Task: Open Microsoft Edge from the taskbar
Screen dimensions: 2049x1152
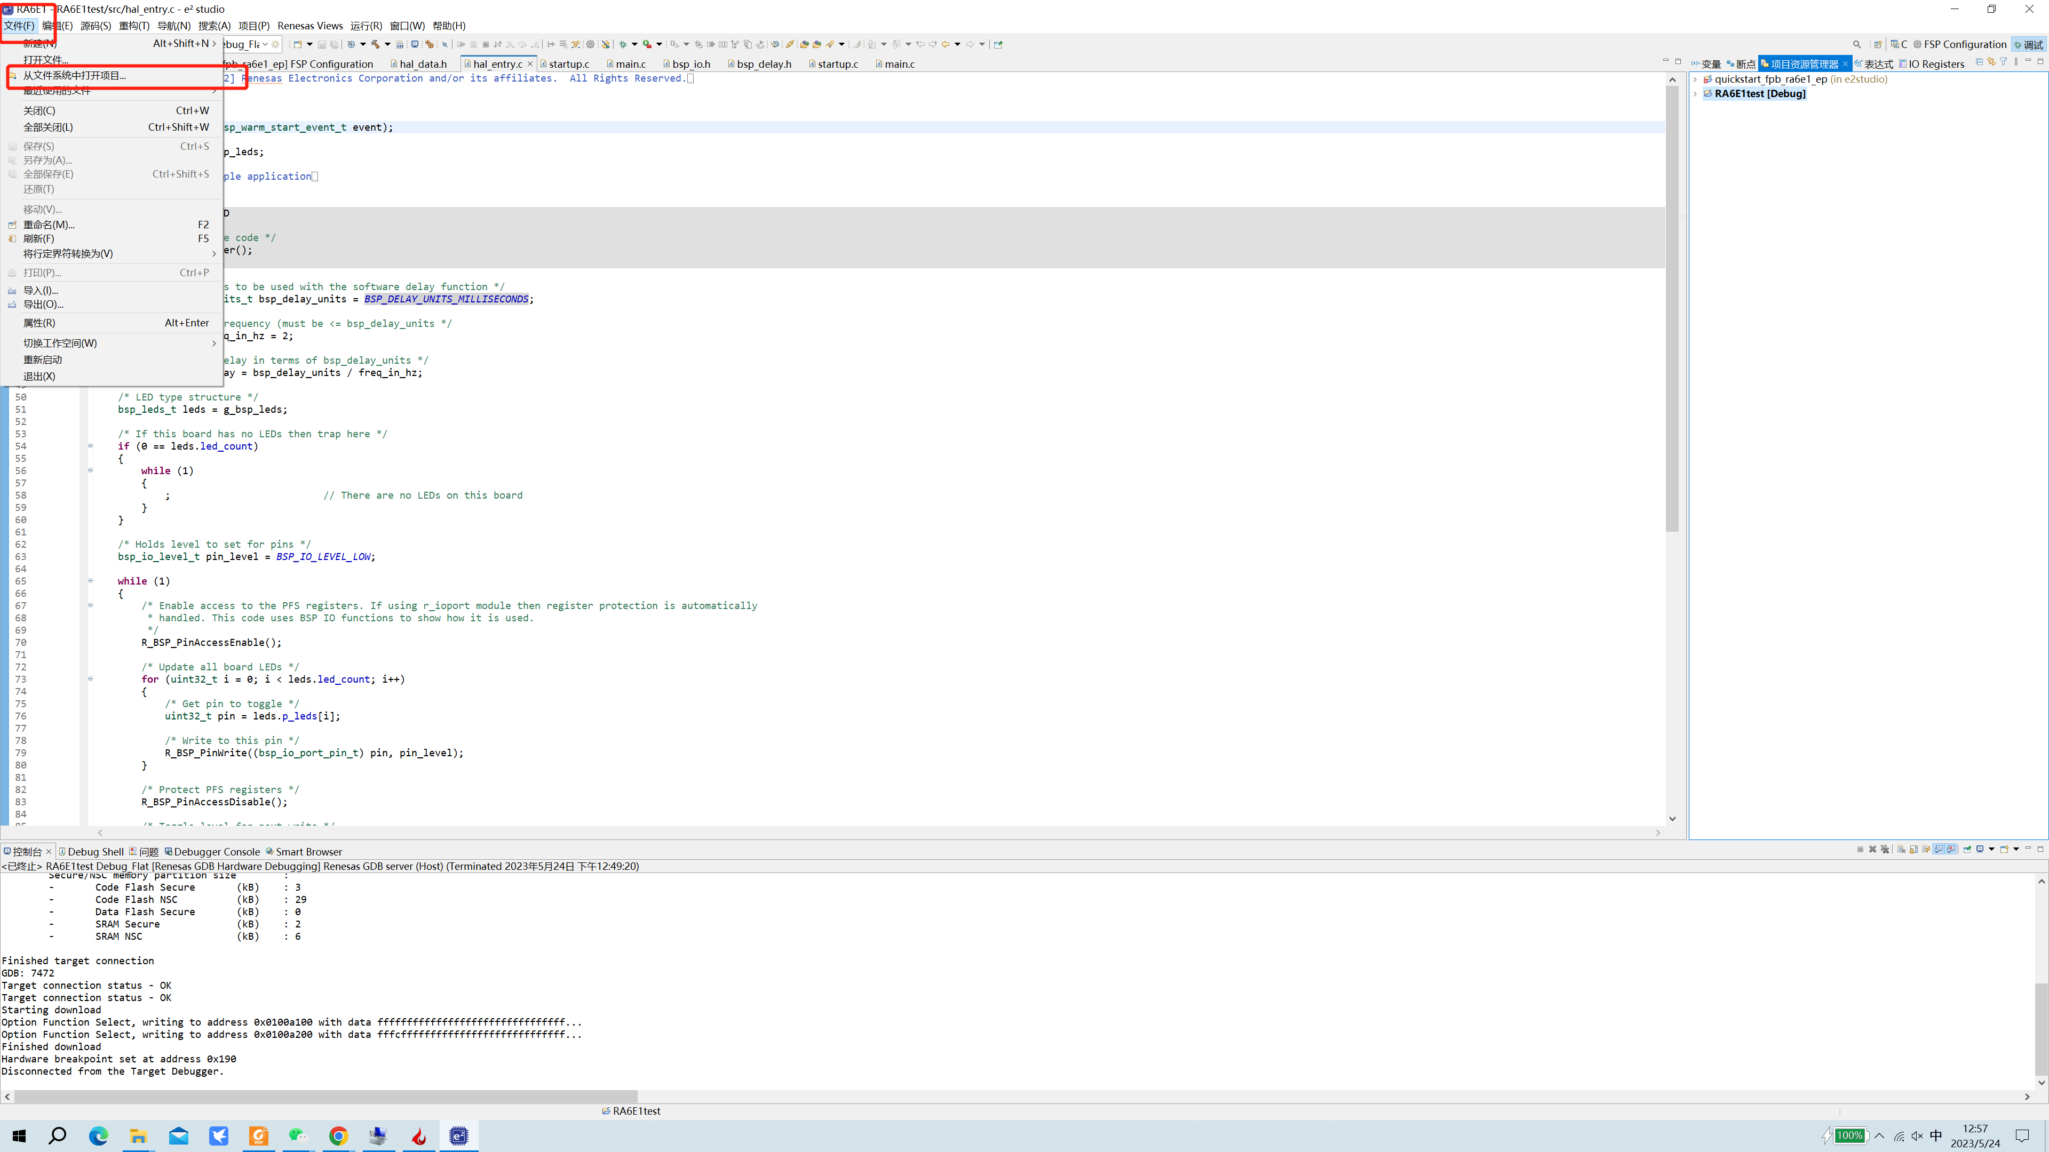Action: pos(98,1136)
